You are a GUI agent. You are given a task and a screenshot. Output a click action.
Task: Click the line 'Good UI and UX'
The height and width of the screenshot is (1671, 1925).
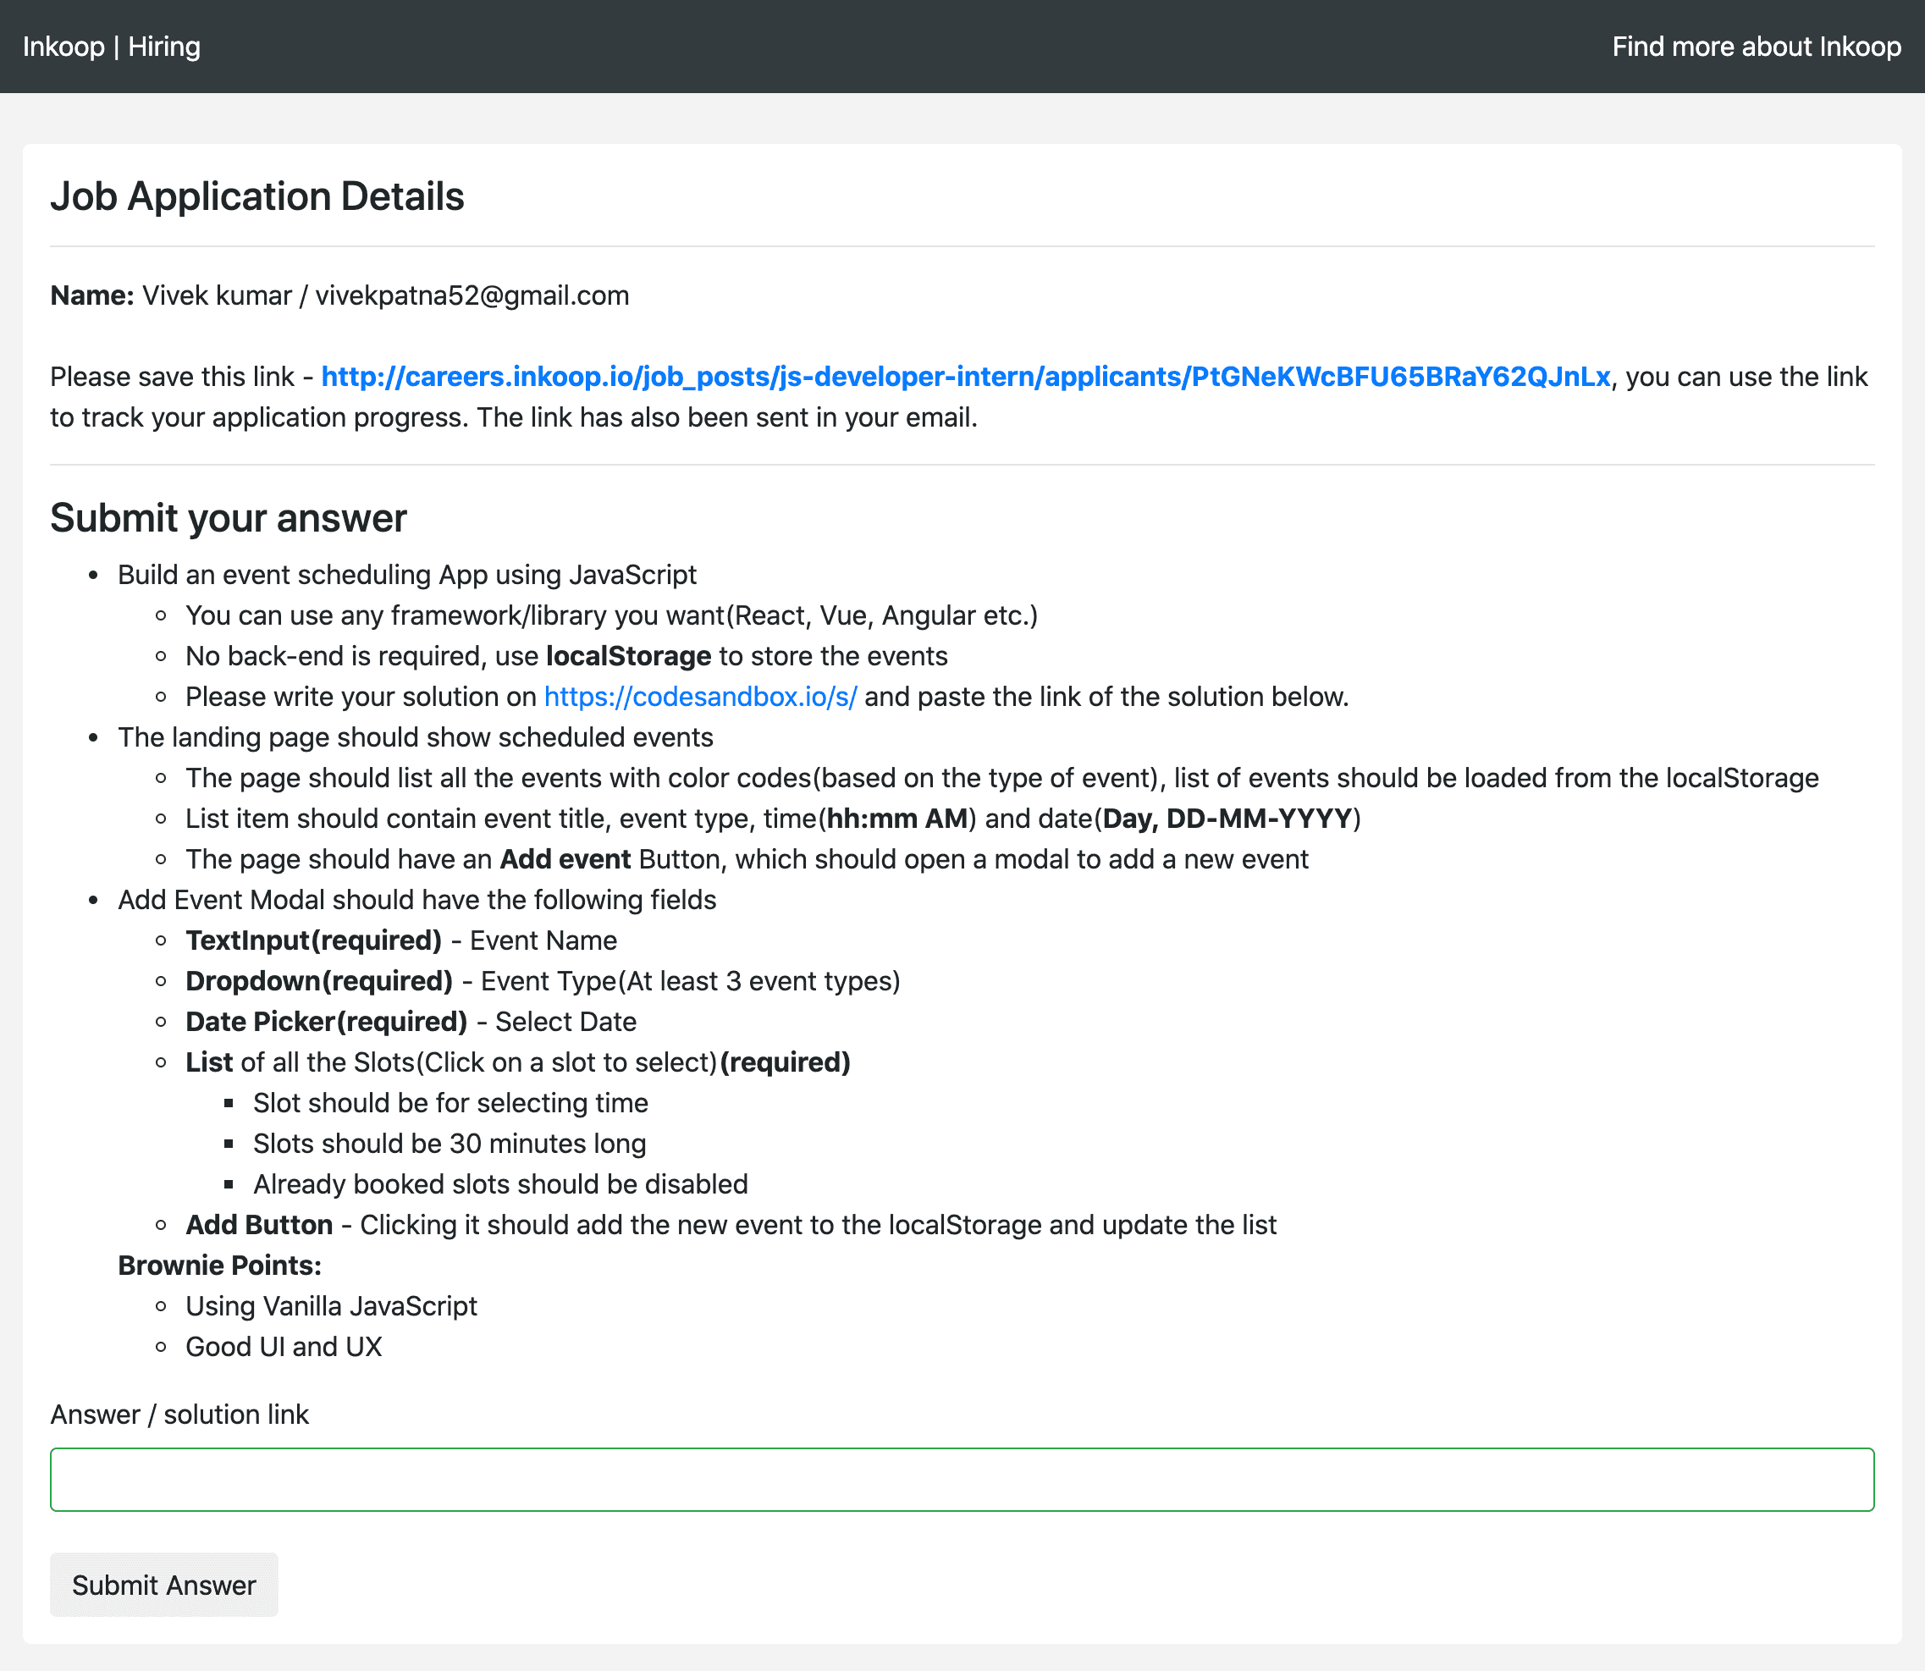[x=284, y=1347]
